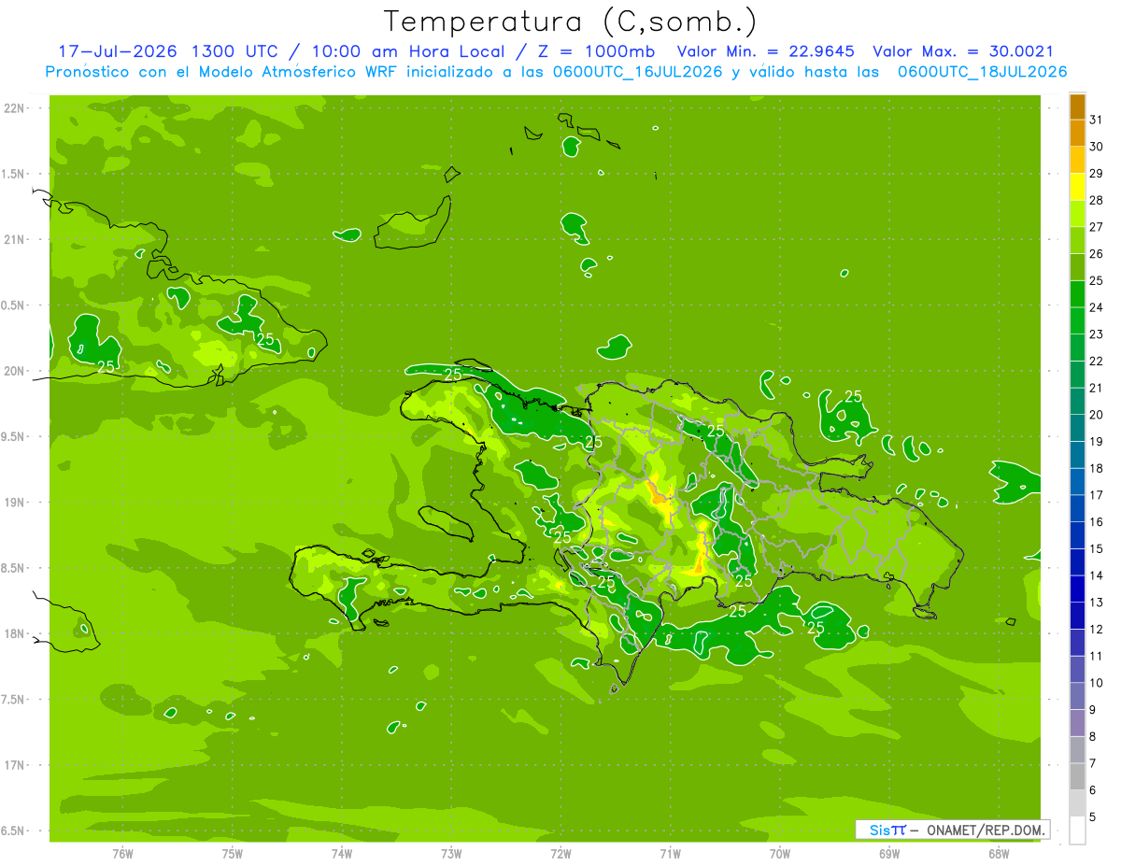Click the color scale label '23'
Image resolution: width=1121 pixels, height=866 pixels.
tap(1097, 334)
